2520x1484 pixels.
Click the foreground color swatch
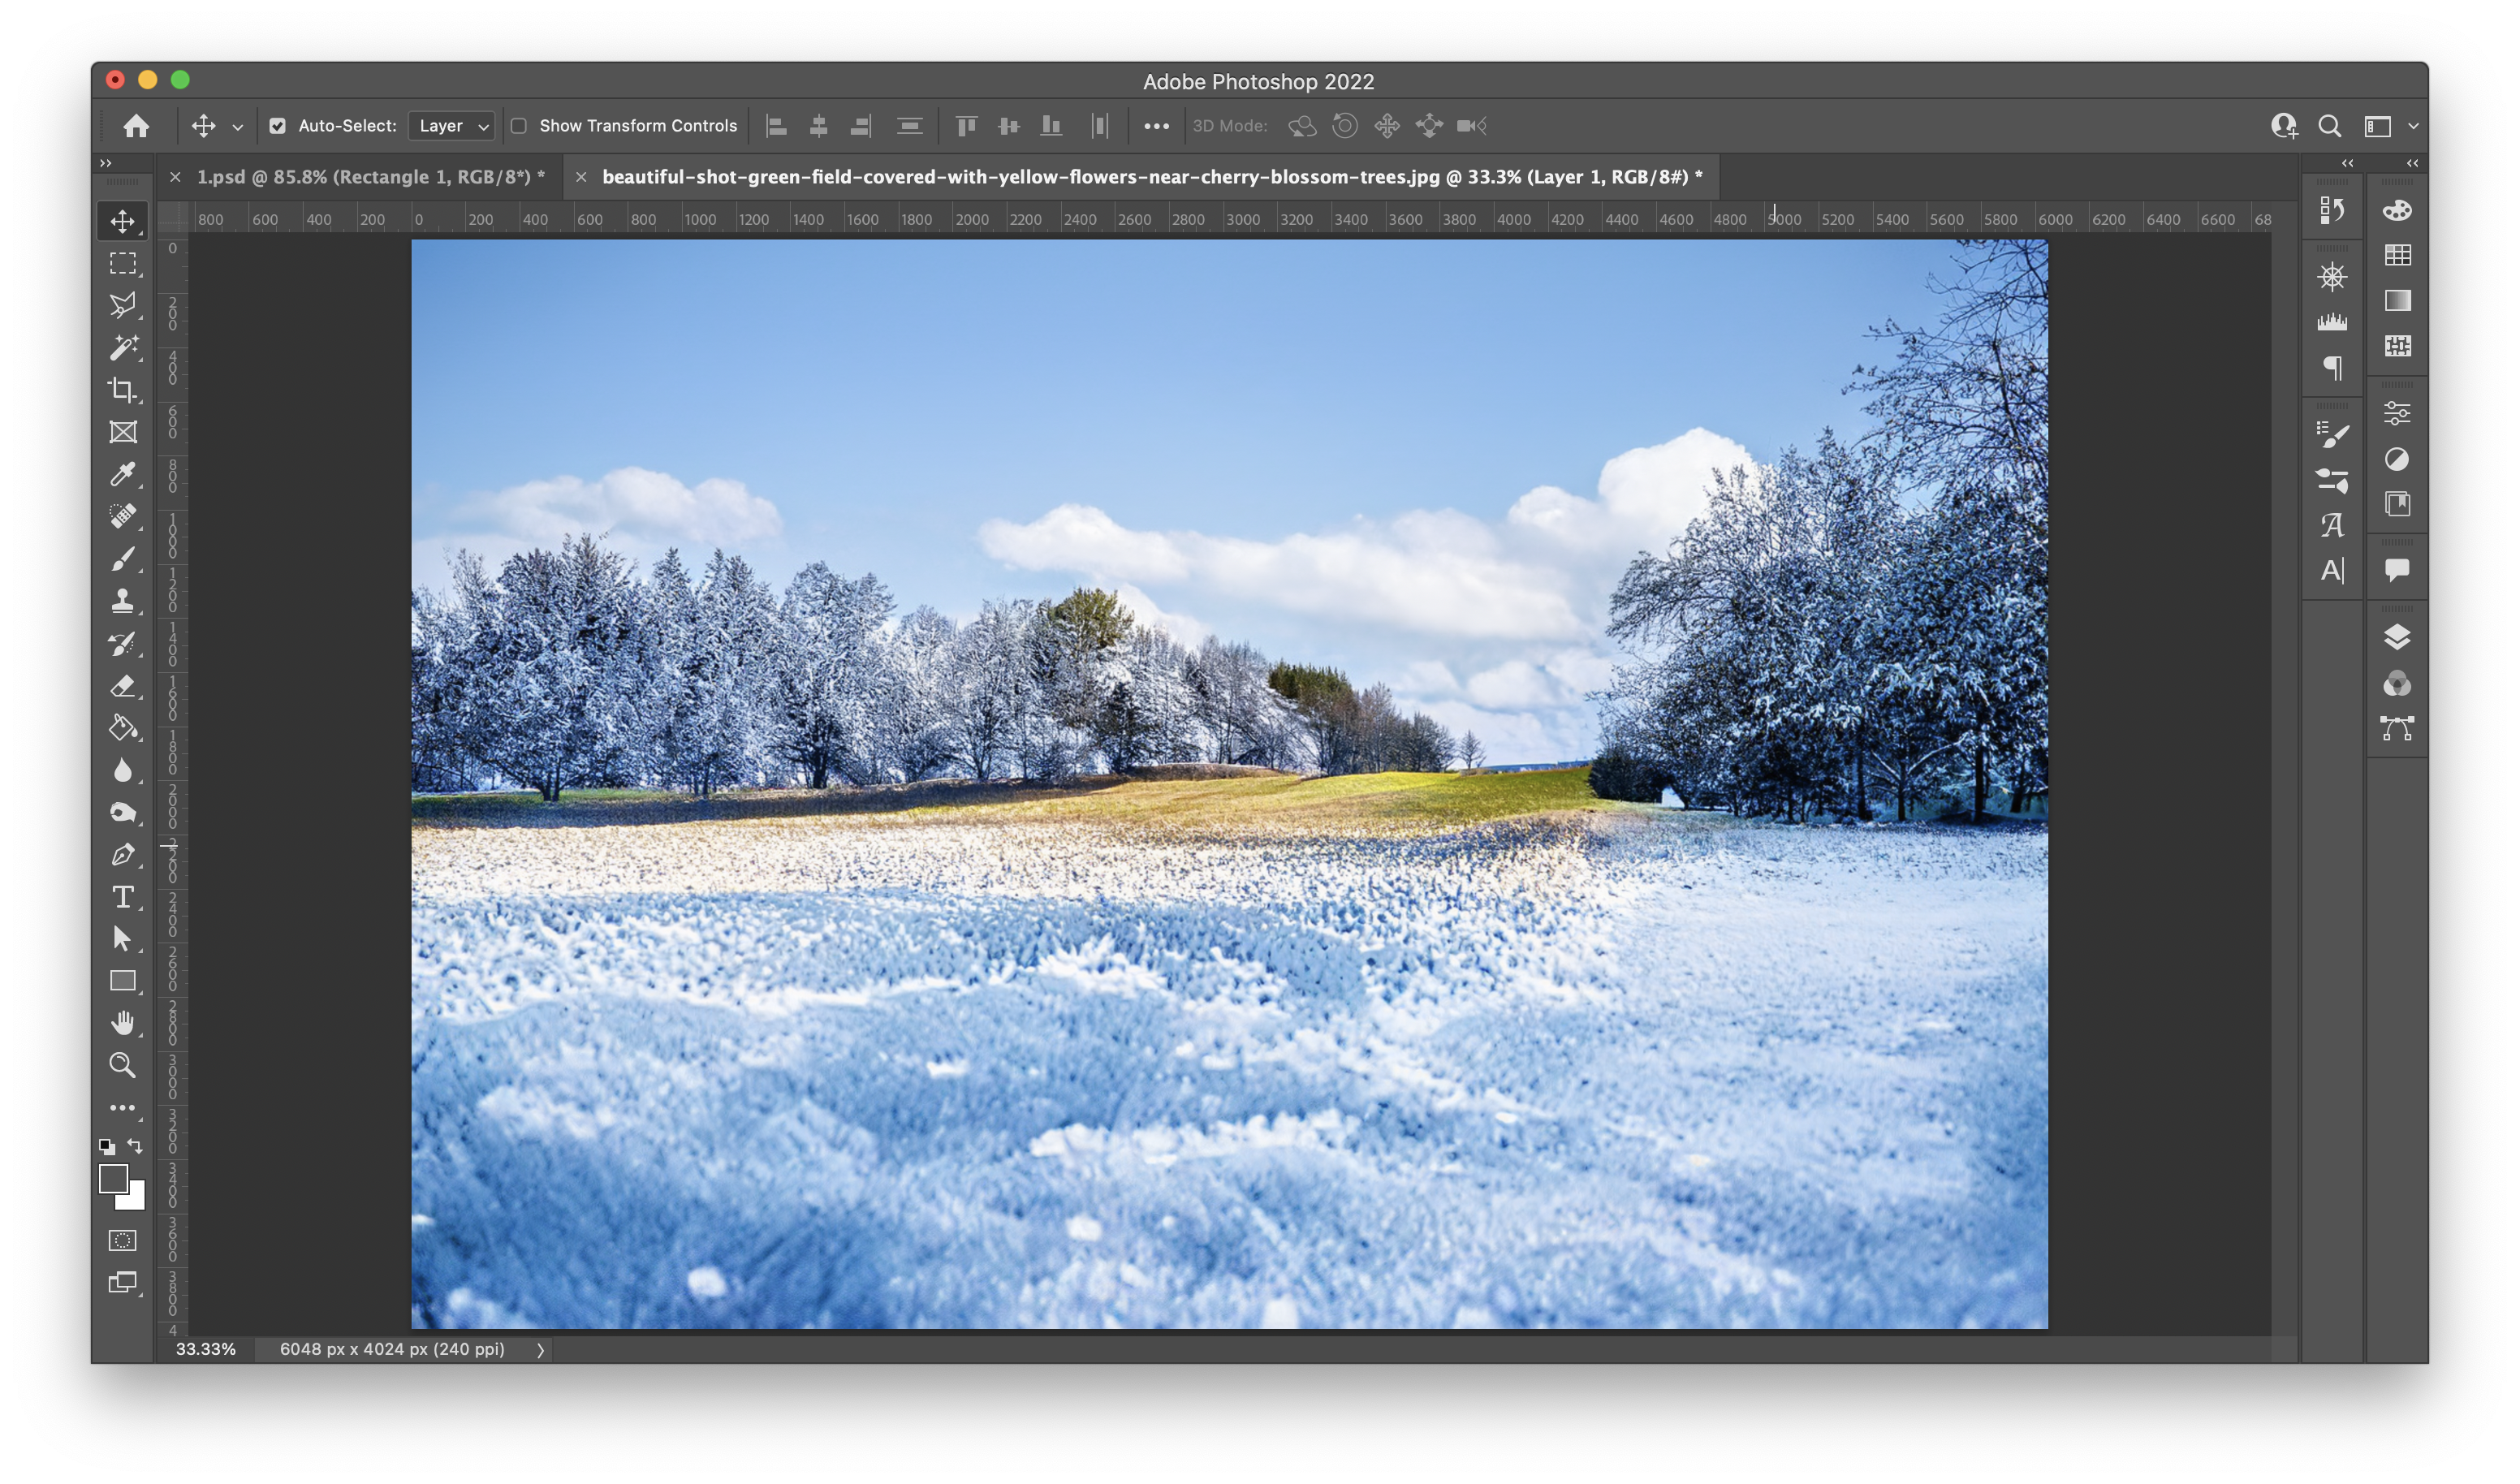(113, 1180)
